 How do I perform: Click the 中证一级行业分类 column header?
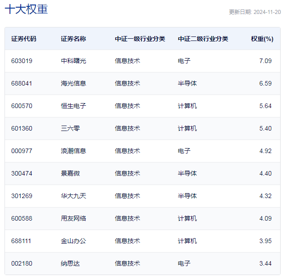[x=140, y=39]
